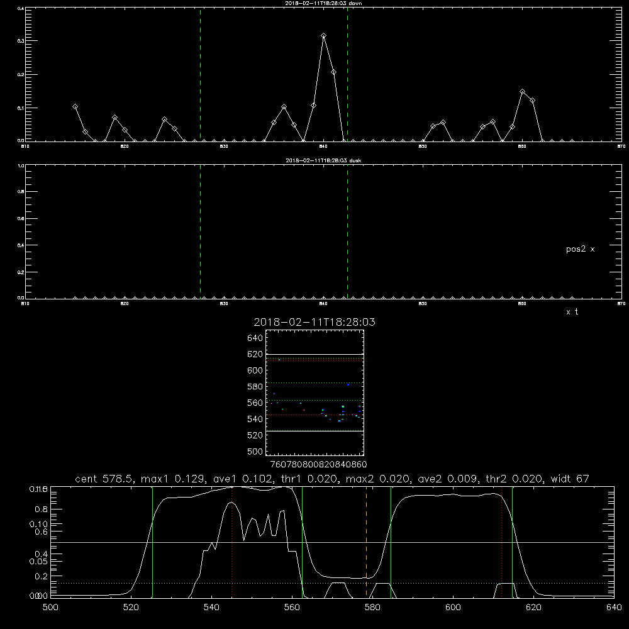The image size is (629, 629).
Task: Click the green vertical line near 562 in bottom plot
Action: coord(302,542)
